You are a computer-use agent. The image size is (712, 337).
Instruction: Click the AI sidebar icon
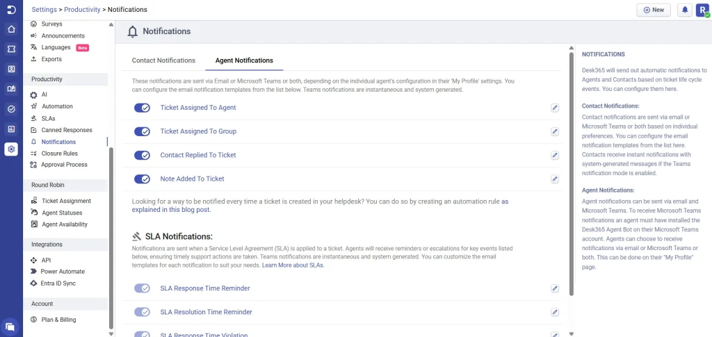coord(33,94)
